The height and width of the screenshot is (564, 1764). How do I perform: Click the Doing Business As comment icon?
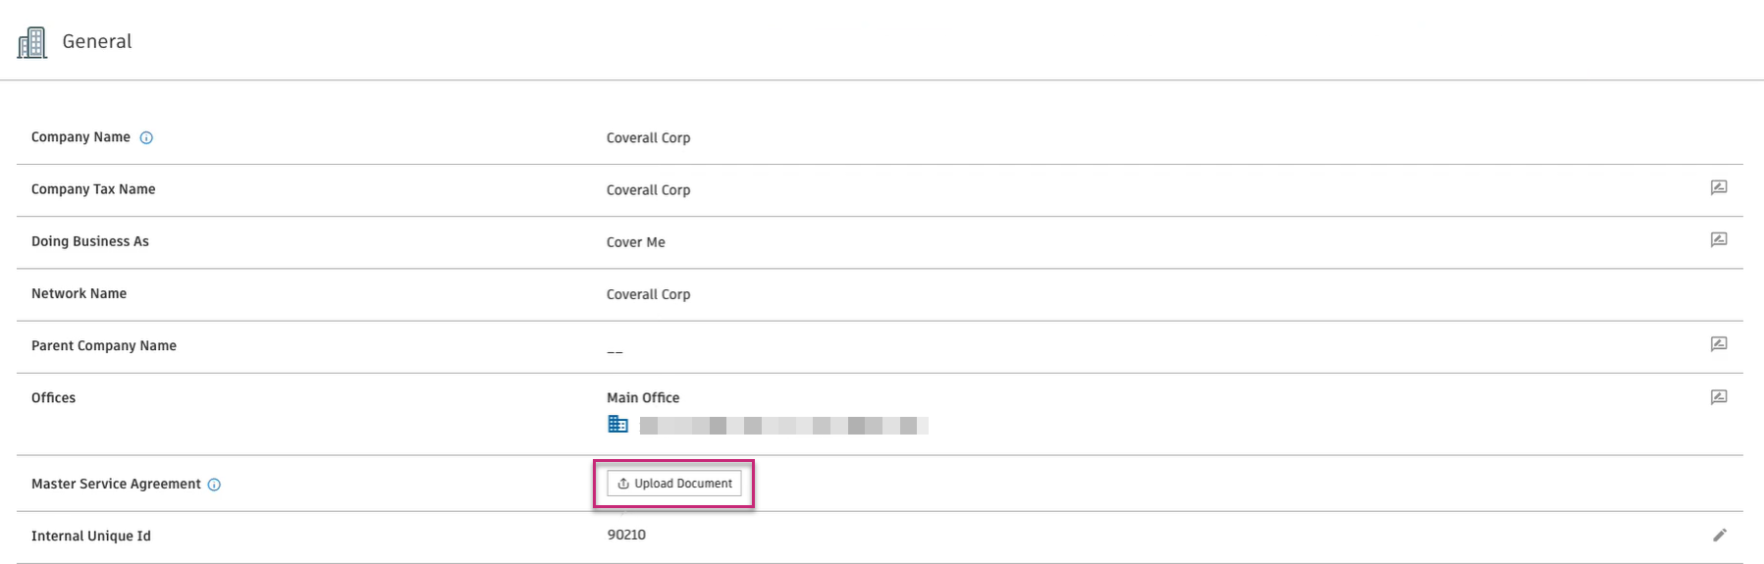1718,239
